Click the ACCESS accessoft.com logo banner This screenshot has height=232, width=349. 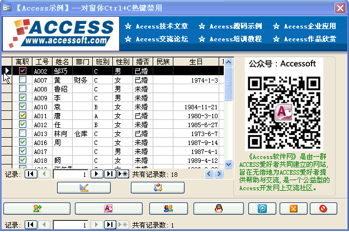tap(61, 33)
